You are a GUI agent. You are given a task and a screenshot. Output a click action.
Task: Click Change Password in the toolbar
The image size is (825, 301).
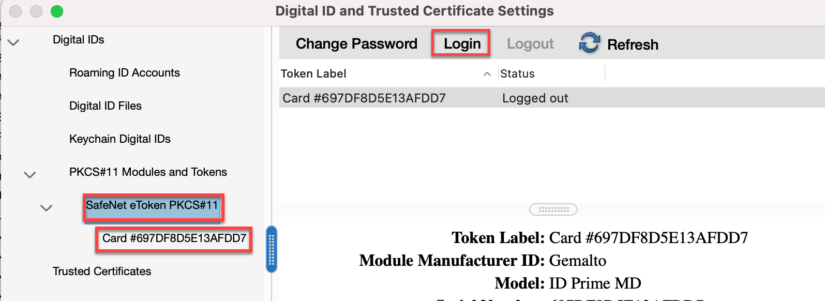356,44
